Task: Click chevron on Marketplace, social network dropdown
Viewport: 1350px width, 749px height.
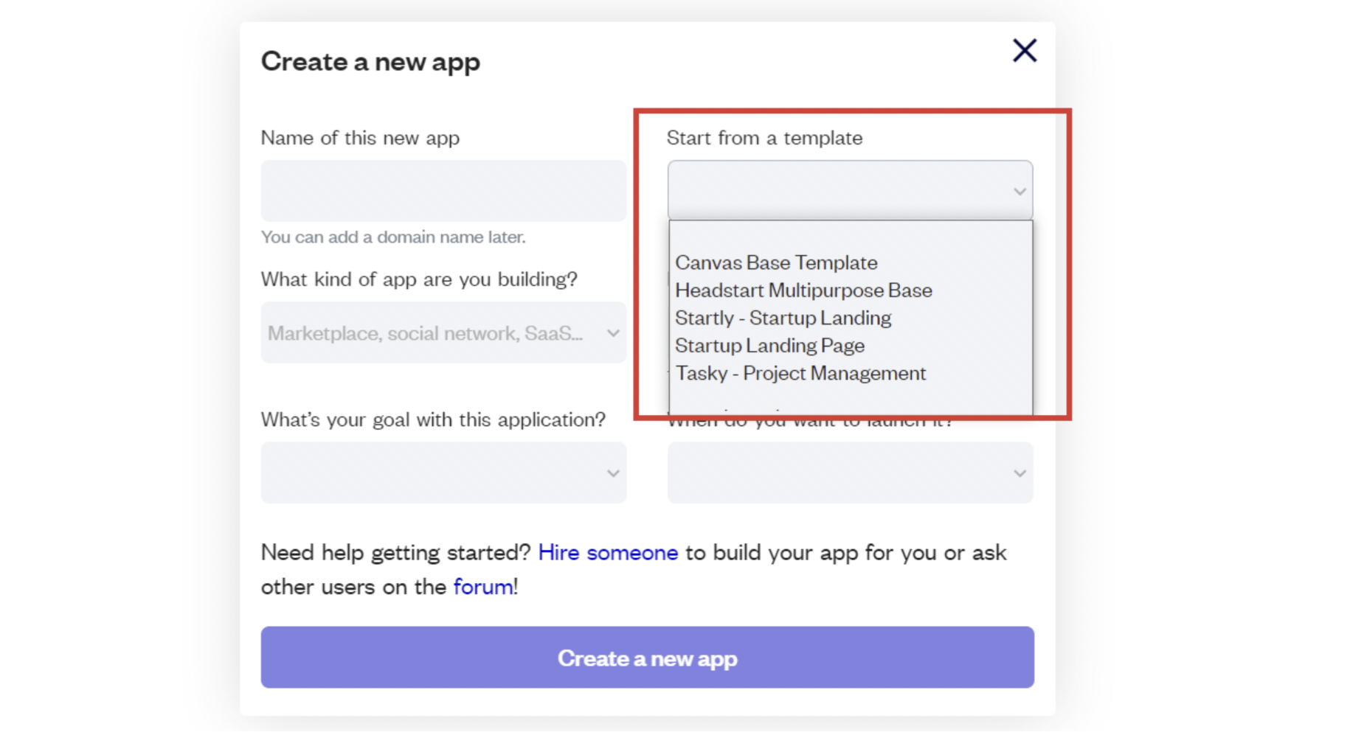Action: tap(613, 333)
